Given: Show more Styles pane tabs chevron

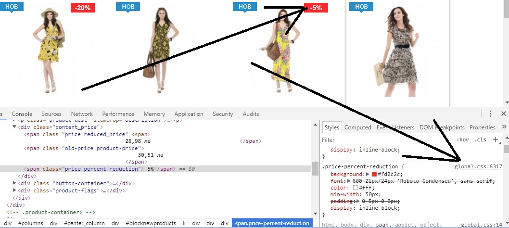Looking at the screenshot, I should click(504, 127).
